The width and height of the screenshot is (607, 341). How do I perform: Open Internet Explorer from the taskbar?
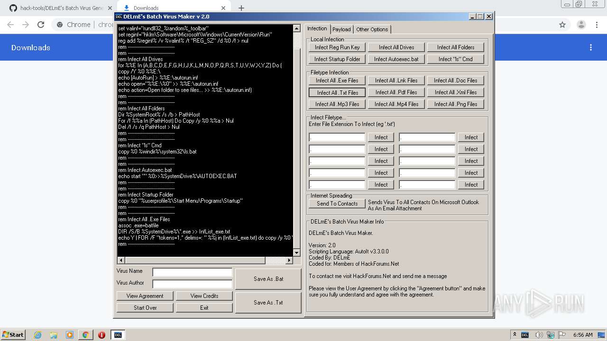tap(37, 335)
